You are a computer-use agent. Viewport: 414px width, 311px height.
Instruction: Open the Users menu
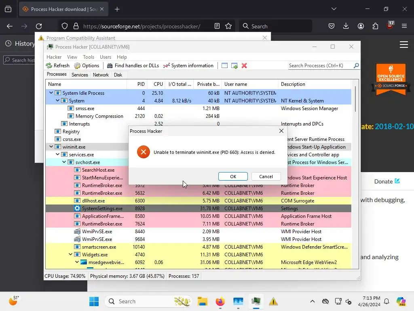tap(106, 57)
